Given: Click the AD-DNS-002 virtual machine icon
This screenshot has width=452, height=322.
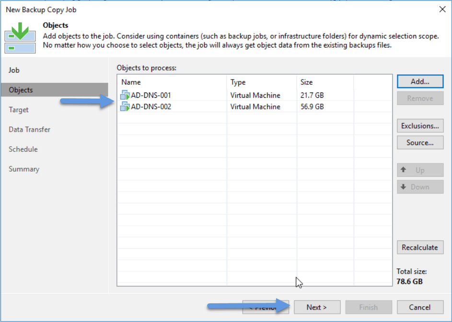Looking at the screenshot, I should pyautogui.click(x=125, y=107).
